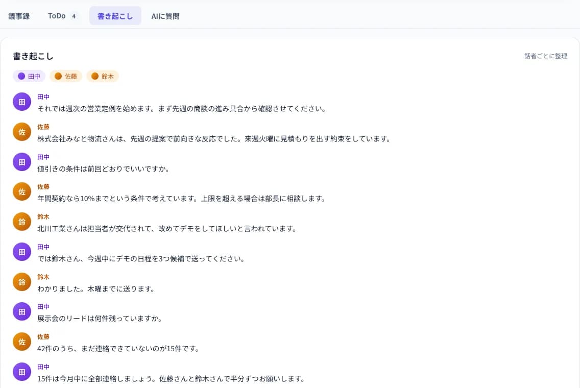Click 佐藤 avatar beside 42件のうち line
The height and width of the screenshot is (388, 580).
click(22, 342)
